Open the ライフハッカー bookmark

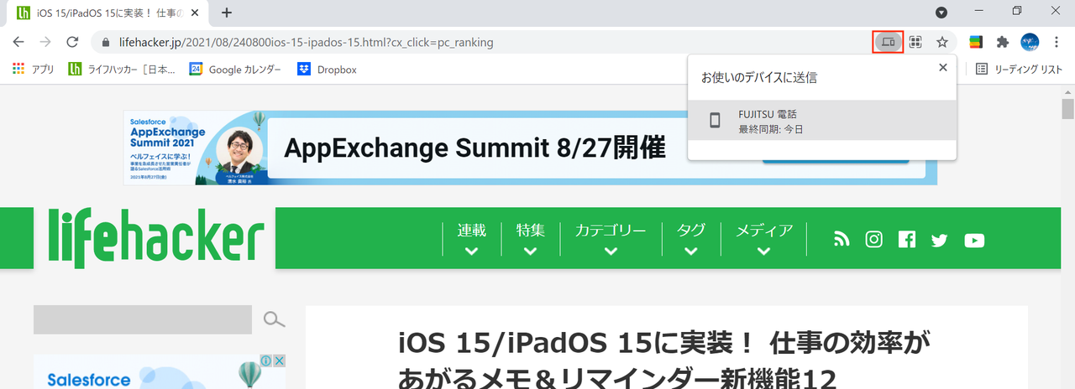122,70
